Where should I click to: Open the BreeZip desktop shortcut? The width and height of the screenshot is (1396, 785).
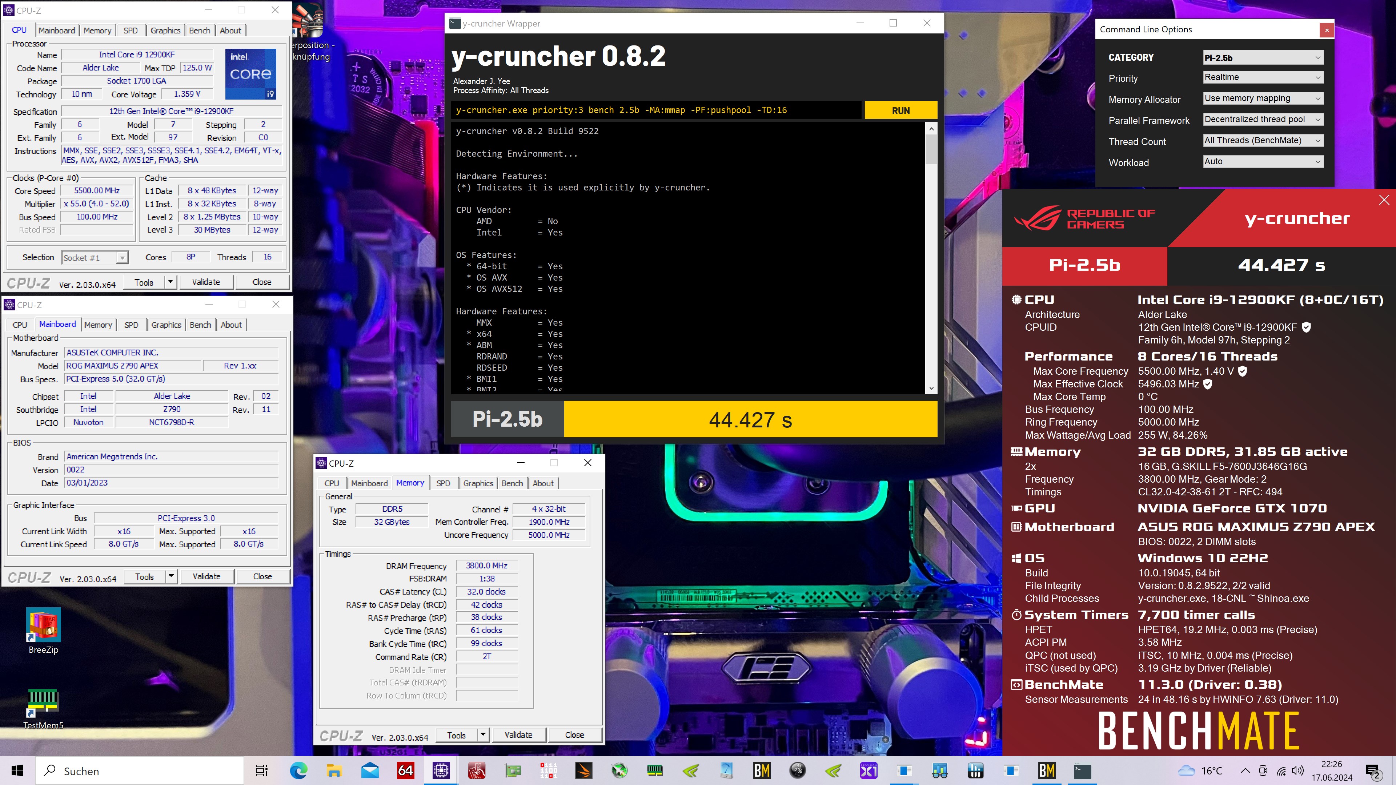(43, 631)
